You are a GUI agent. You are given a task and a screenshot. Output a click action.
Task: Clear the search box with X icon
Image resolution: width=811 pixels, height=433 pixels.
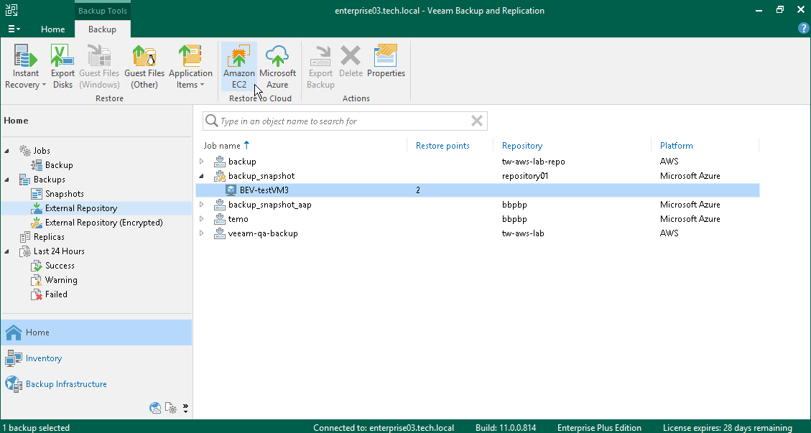click(477, 121)
